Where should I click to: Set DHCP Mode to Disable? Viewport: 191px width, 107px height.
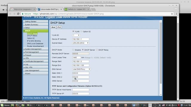pyautogui.click(x=73, y=50)
